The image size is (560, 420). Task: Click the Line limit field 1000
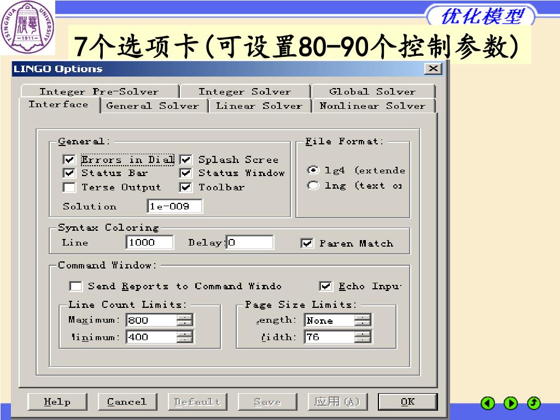(150, 242)
